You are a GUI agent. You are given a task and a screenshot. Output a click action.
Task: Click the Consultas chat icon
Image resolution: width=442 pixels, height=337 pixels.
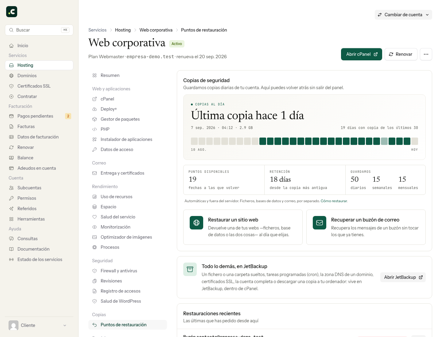point(11,239)
